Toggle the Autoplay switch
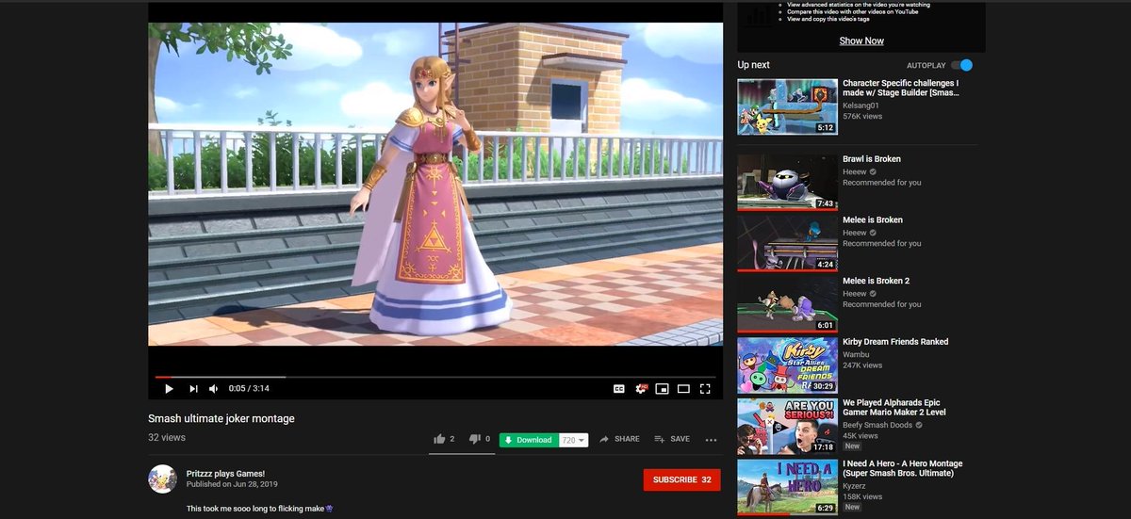Viewport: 1131px width, 519px height. point(961,65)
